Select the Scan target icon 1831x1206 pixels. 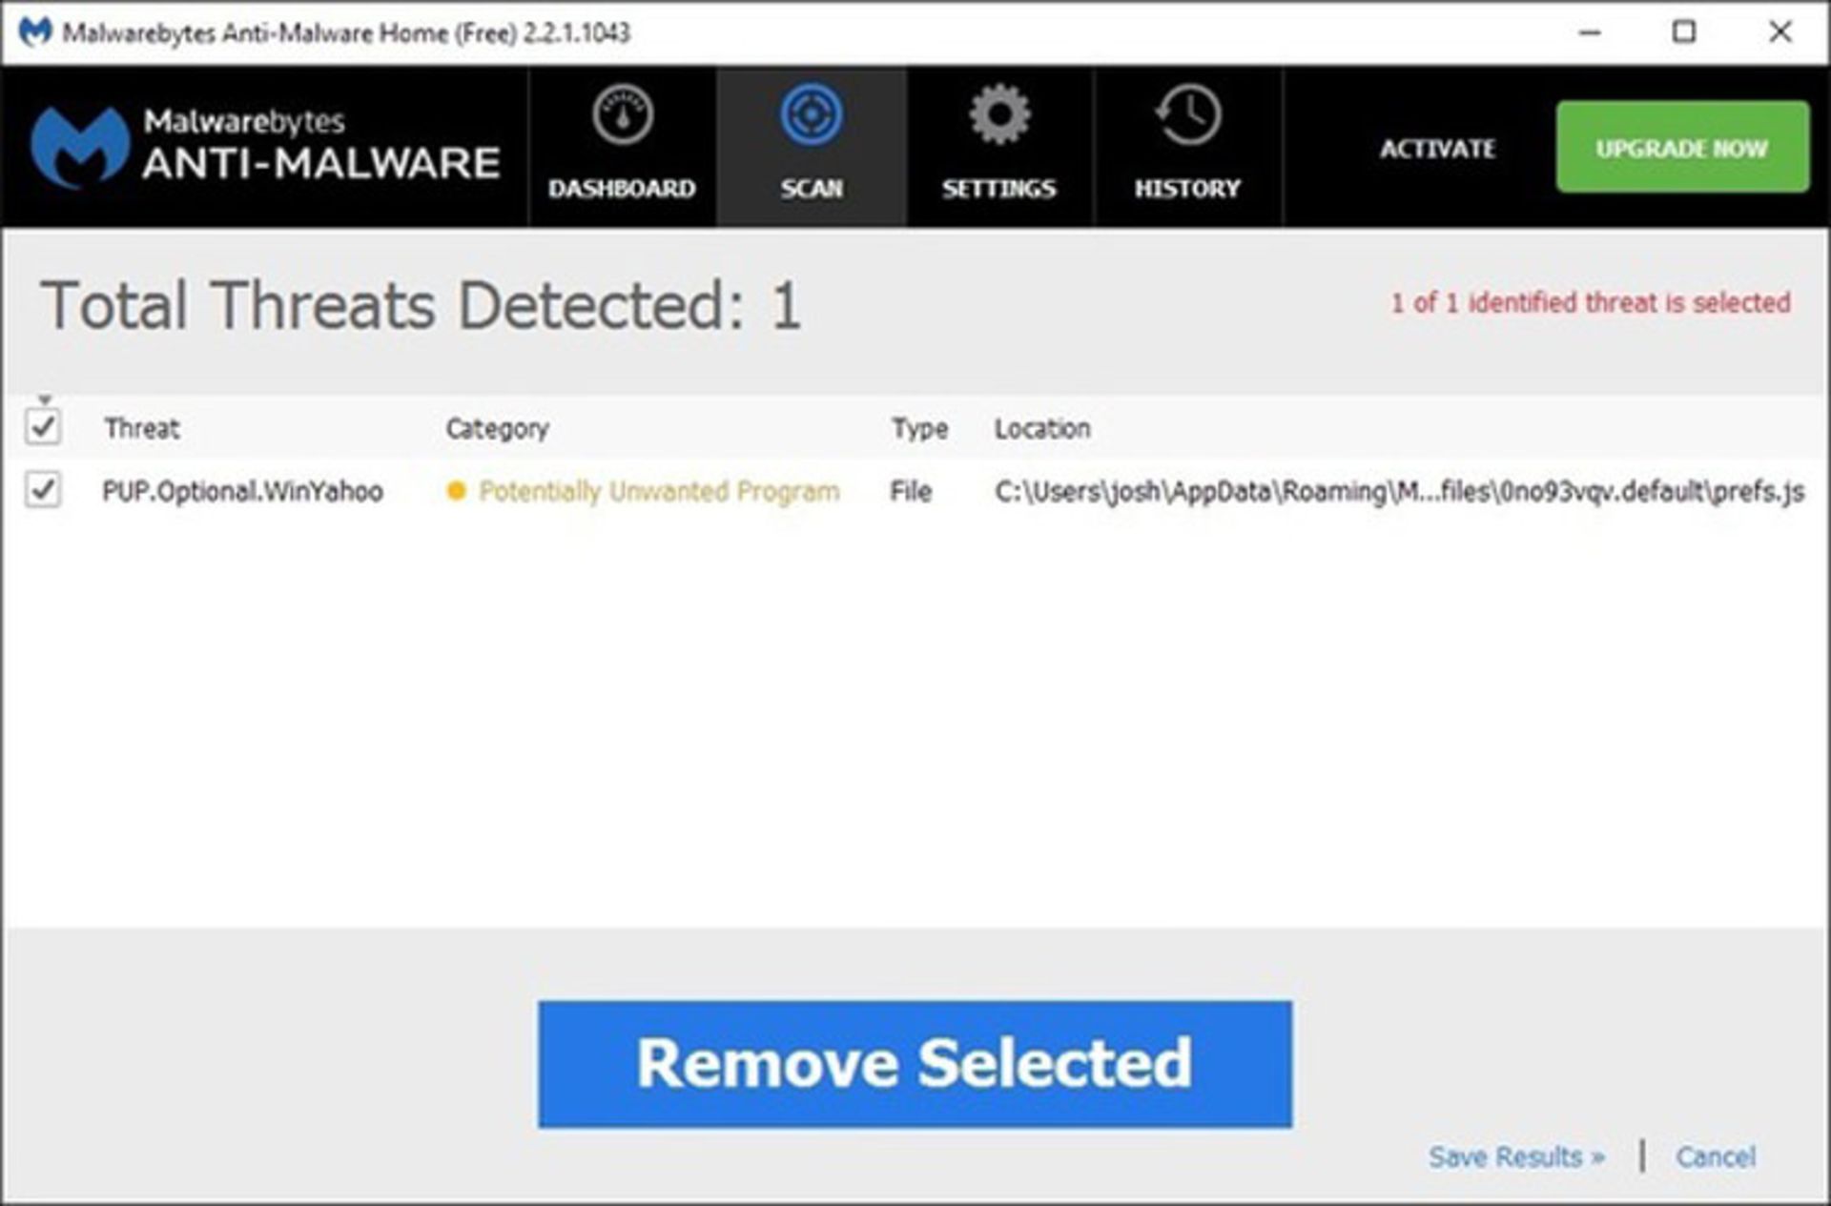pos(811,114)
